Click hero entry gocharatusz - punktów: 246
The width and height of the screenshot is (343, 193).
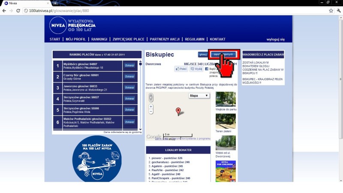[x=170, y=162]
